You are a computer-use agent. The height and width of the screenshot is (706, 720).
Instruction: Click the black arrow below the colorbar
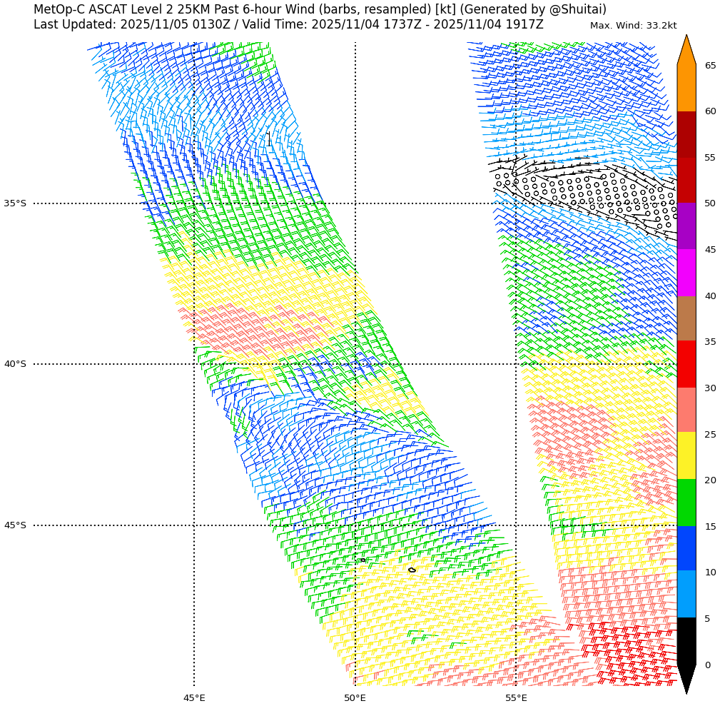point(686,677)
